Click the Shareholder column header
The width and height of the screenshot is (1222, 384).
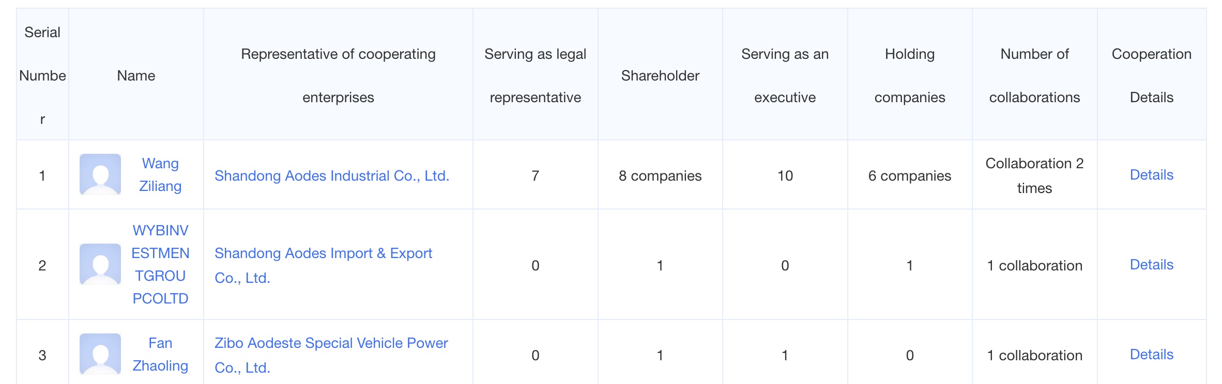[x=660, y=76]
